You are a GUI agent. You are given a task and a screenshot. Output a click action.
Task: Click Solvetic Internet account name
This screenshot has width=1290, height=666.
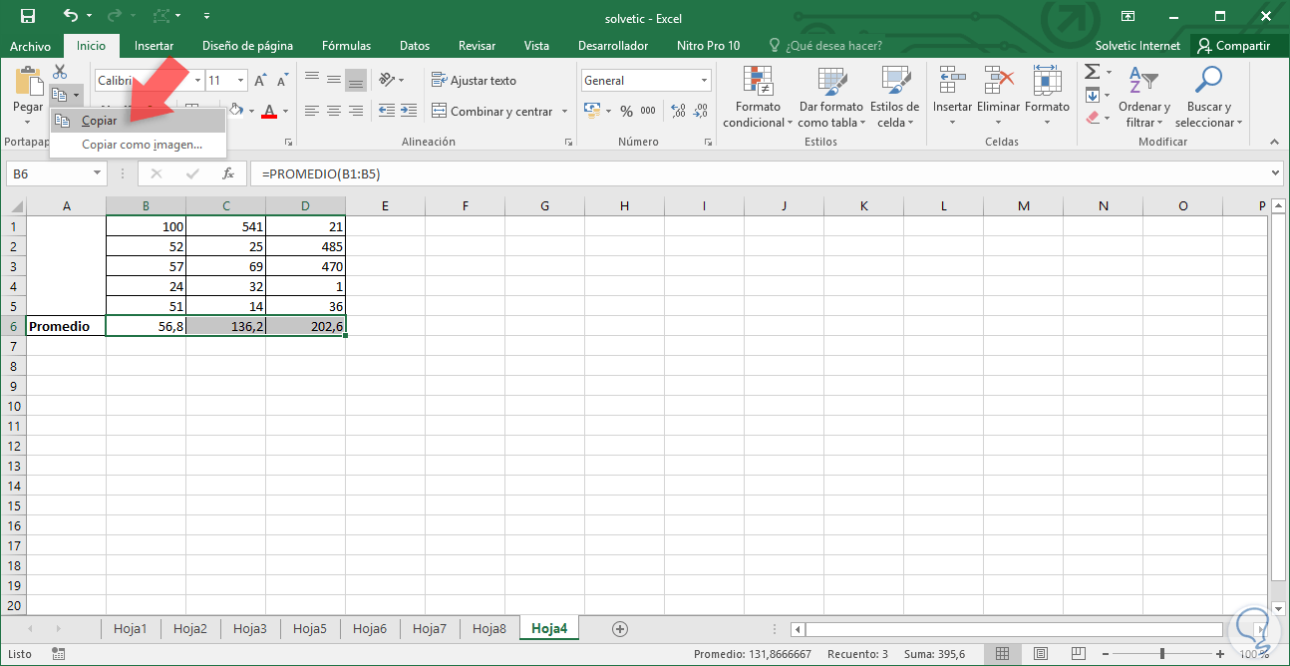[x=1137, y=46]
